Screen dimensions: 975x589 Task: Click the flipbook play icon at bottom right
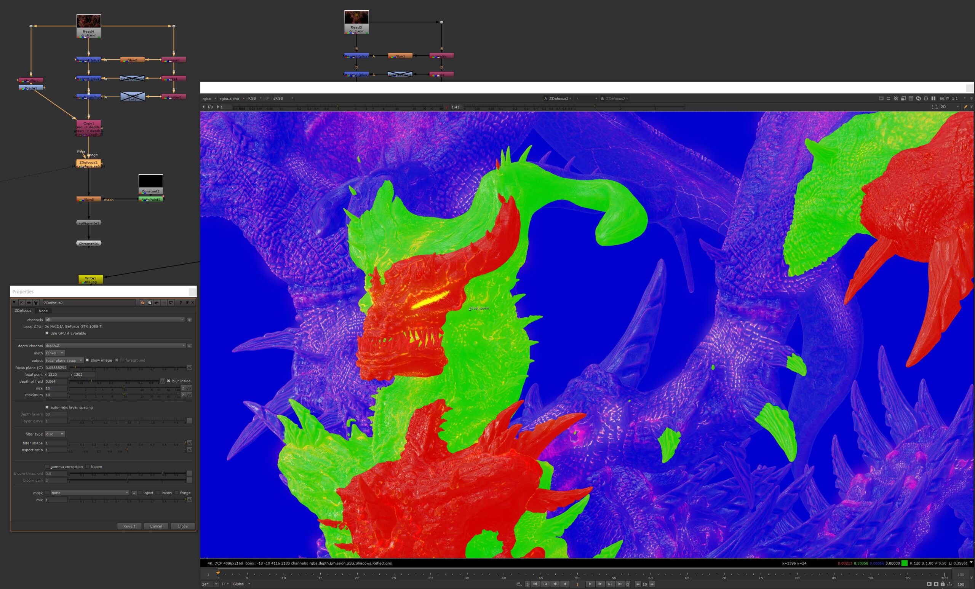click(x=930, y=584)
